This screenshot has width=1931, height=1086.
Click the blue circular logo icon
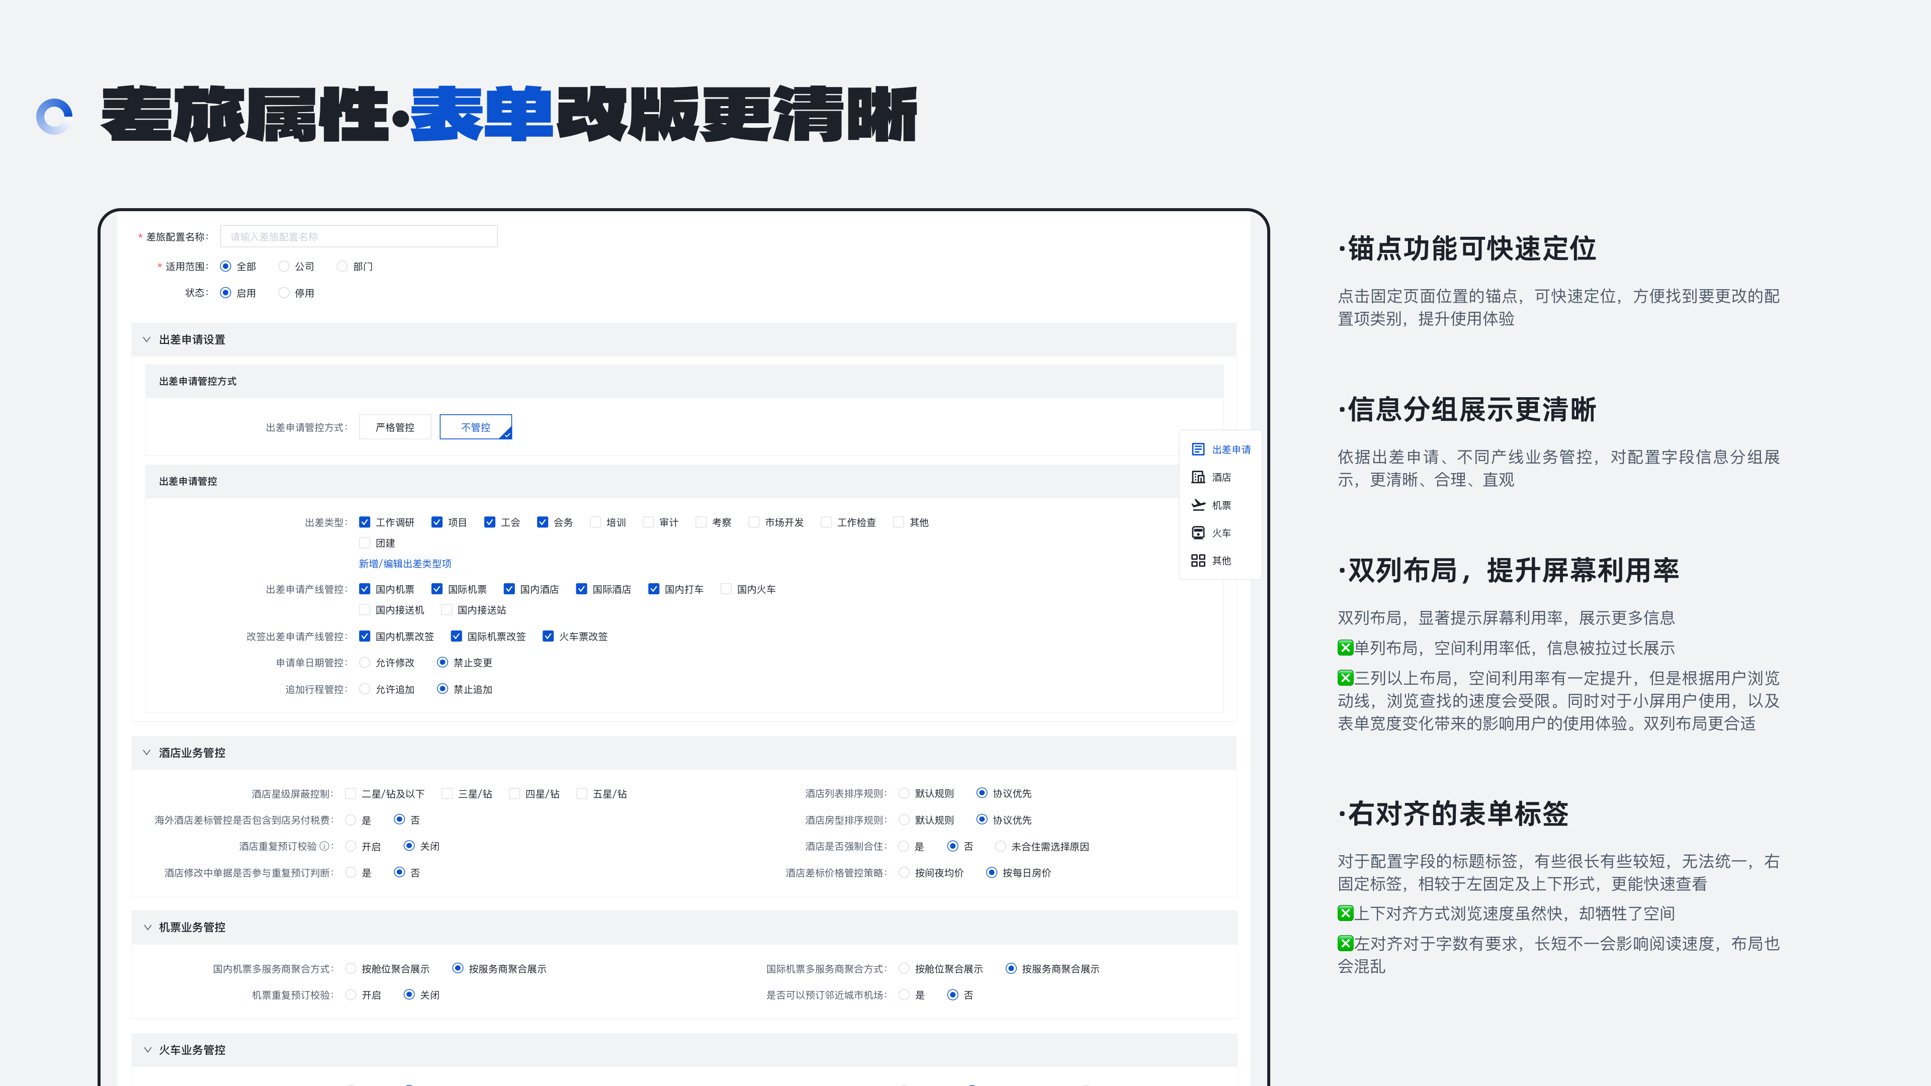(54, 117)
